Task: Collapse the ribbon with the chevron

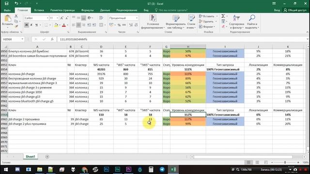Action: coord(307,32)
